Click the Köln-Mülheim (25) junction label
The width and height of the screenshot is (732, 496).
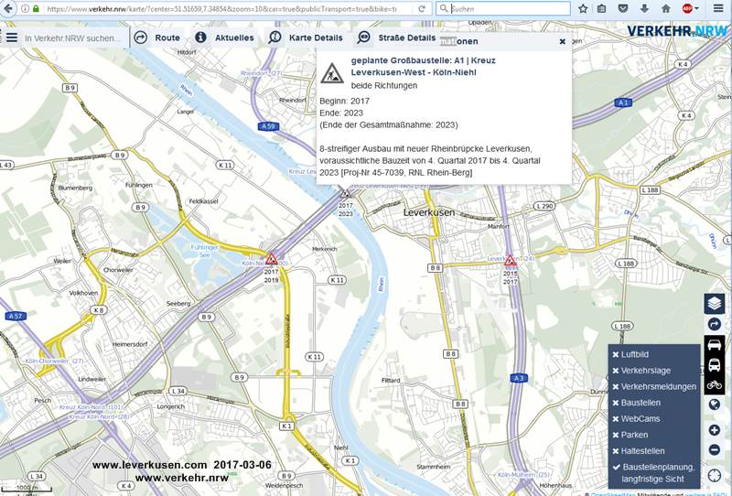(x=523, y=475)
